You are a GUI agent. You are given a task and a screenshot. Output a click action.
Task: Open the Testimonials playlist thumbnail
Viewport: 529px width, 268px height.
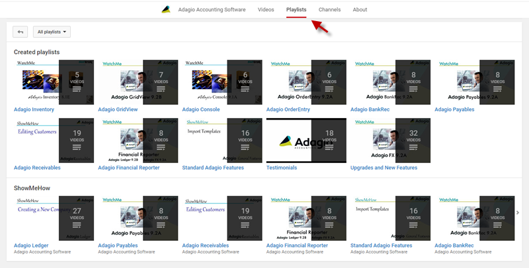[306, 141]
